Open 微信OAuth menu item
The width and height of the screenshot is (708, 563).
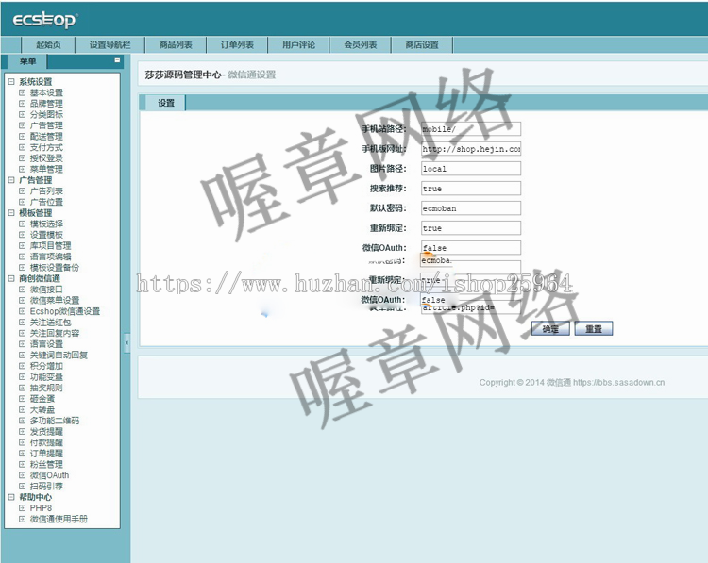click(x=49, y=475)
